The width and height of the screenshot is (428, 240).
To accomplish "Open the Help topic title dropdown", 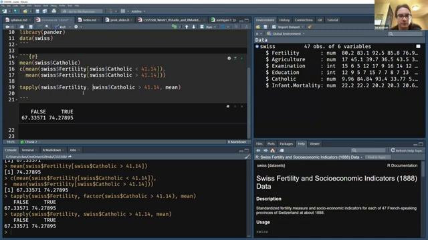I will [309, 157].
